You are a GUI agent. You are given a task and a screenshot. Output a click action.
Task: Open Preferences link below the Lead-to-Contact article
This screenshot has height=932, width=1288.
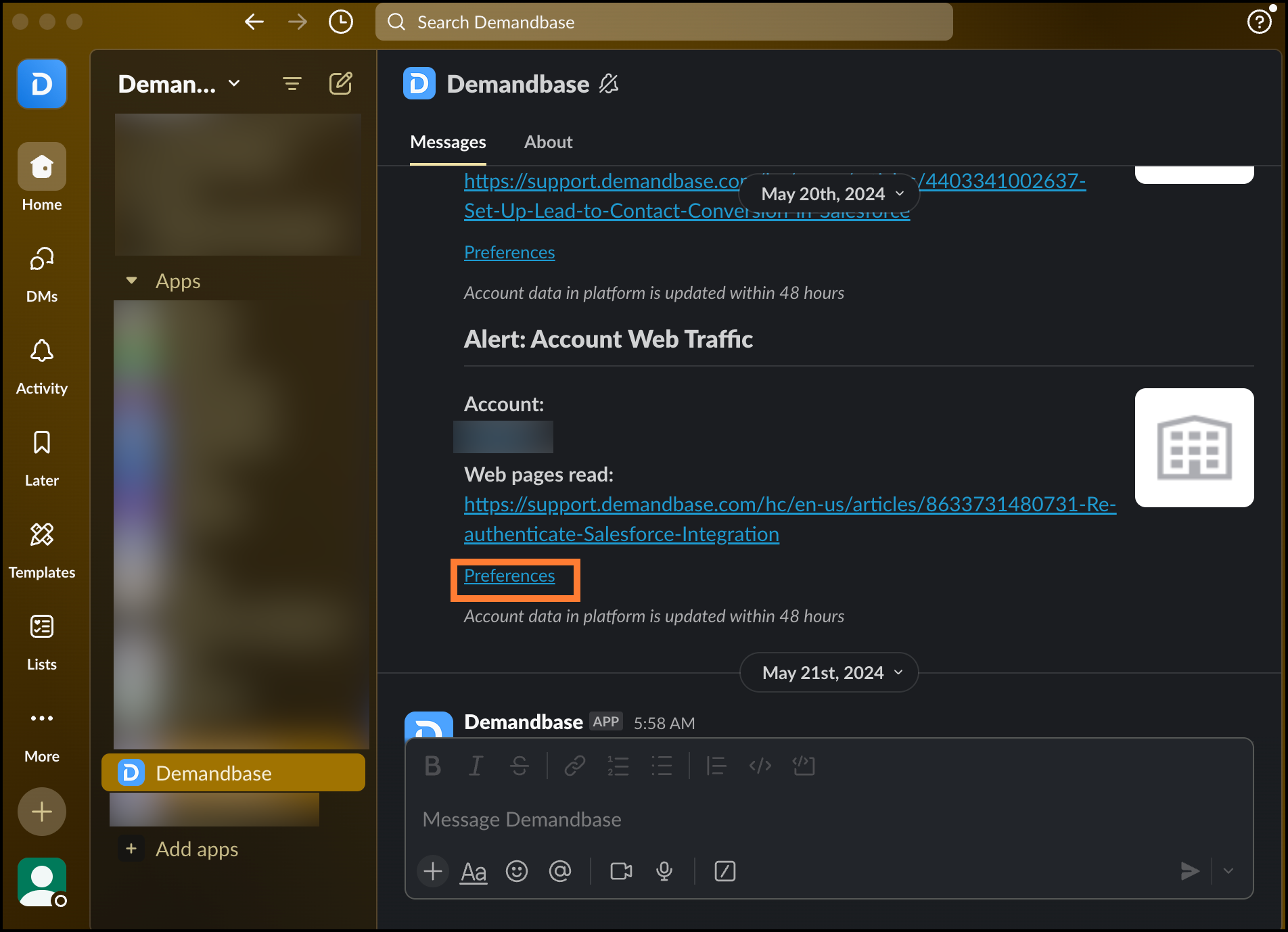pos(509,252)
